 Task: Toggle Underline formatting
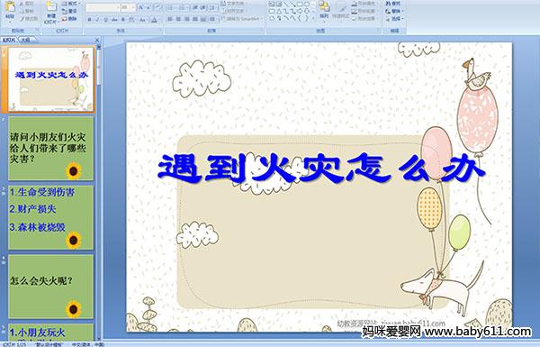point(105,20)
